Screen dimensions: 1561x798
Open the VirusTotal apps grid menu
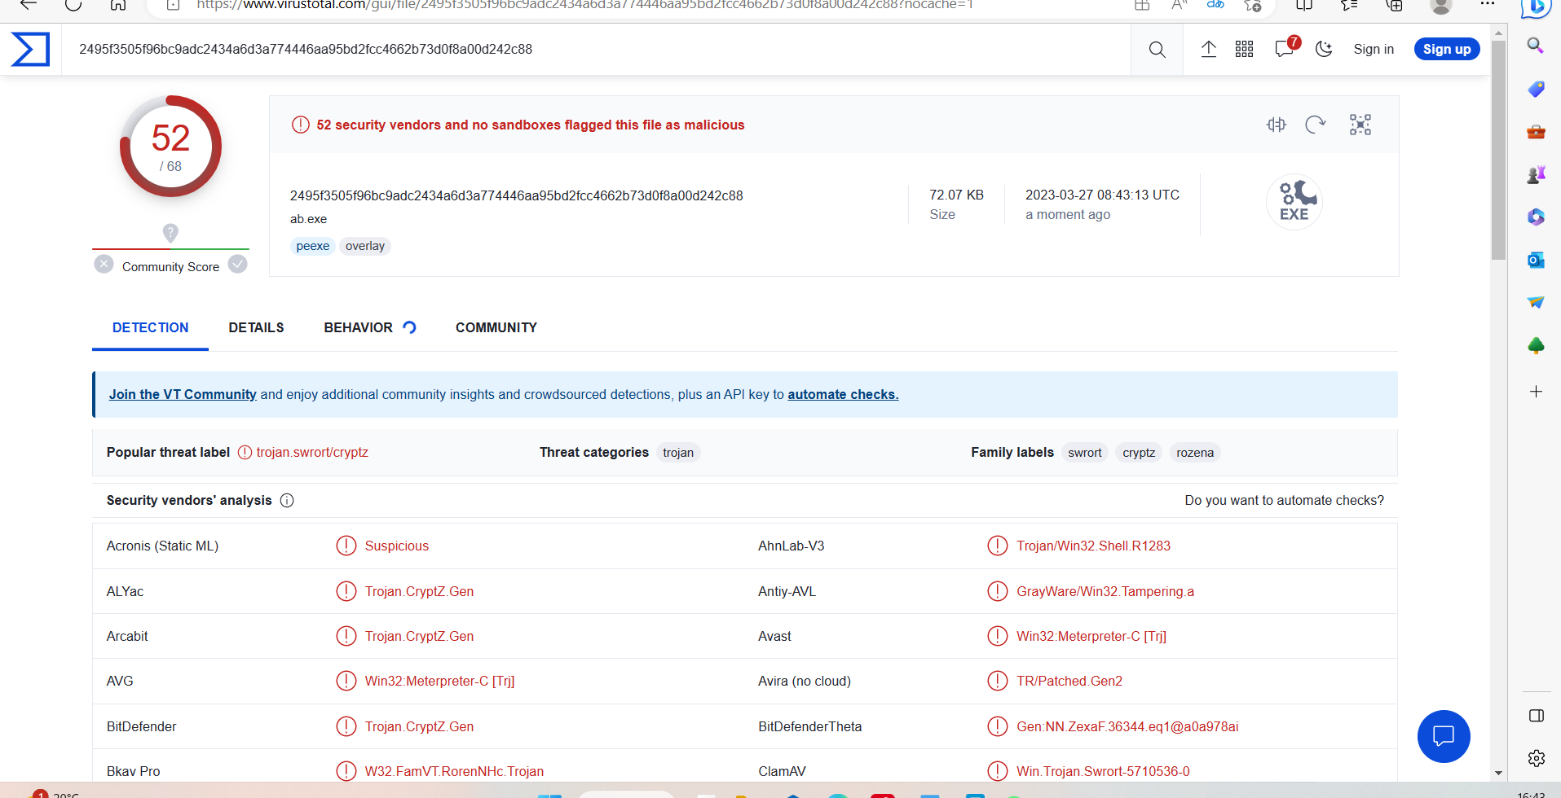point(1244,50)
